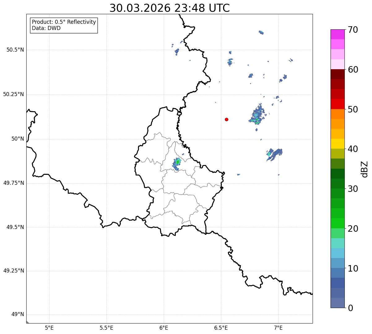Click the 'Product: 0.5° Reflectivity' label
The image size is (372, 334).
[64, 22]
